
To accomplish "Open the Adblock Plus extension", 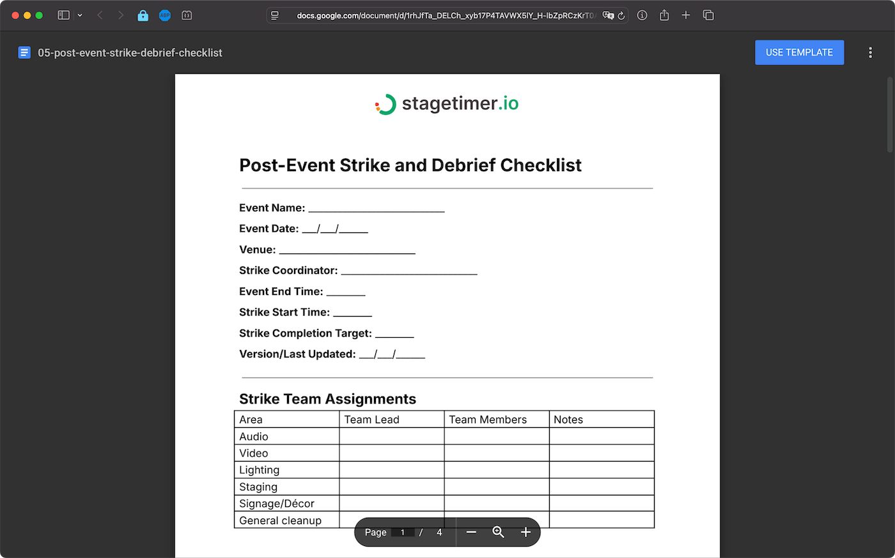I will pos(165,15).
